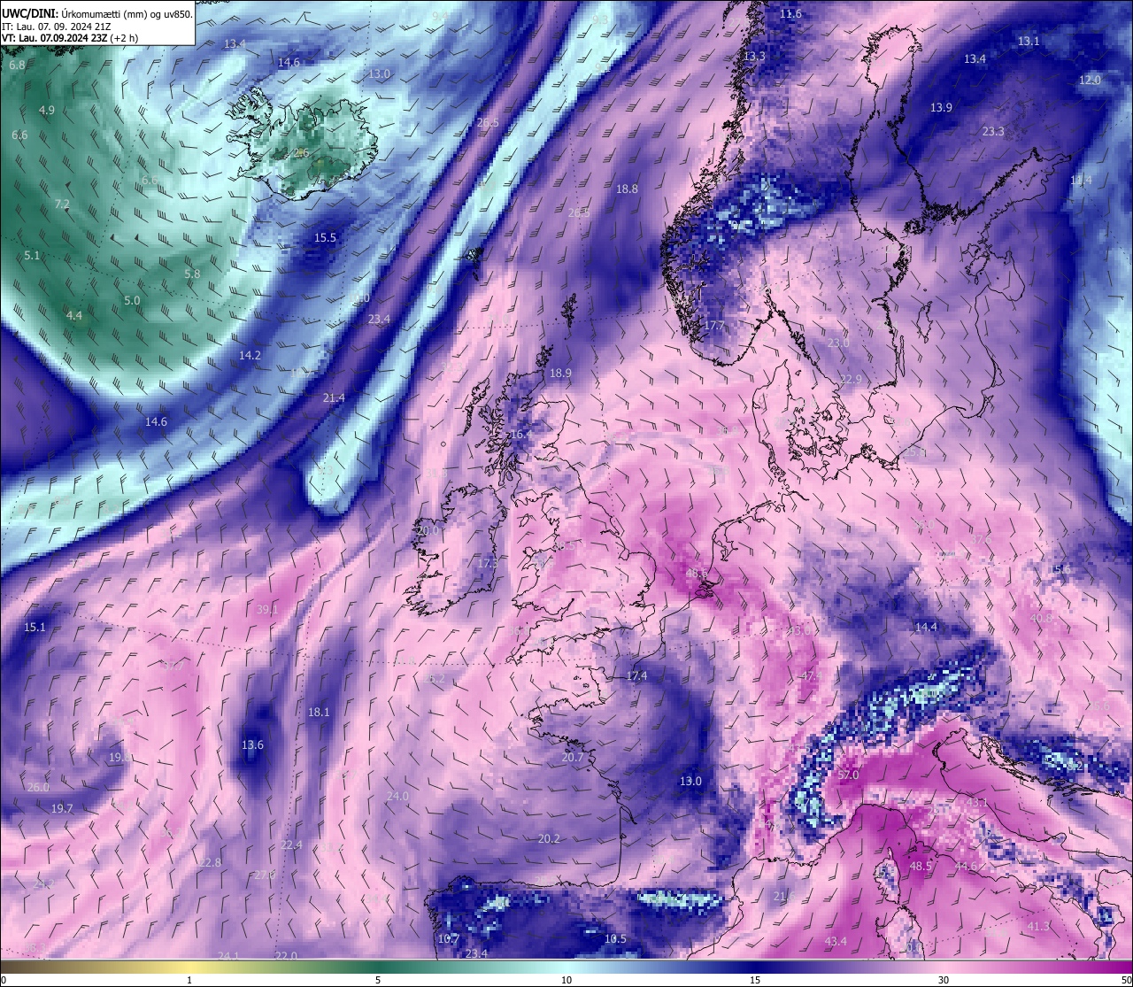Click the 5.8 value in the green area
The width and height of the screenshot is (1133, 987).
(x=192, y=274)
